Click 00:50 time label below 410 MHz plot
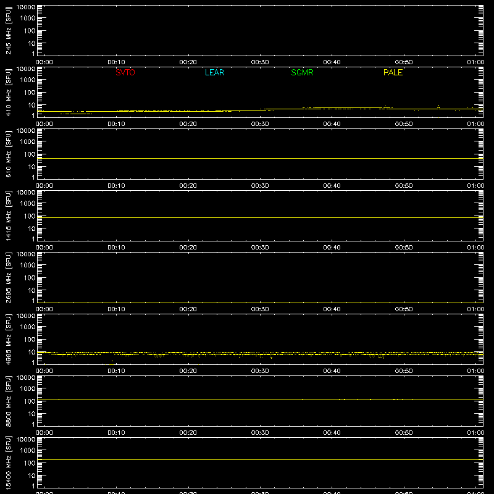 404,124
